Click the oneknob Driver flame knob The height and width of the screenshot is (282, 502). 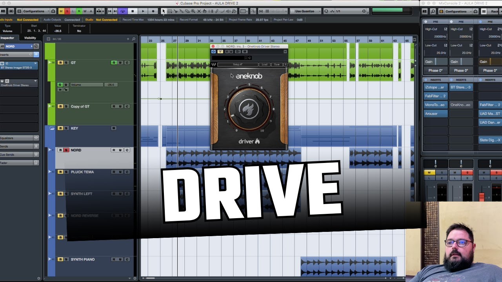tap(249, 108)
